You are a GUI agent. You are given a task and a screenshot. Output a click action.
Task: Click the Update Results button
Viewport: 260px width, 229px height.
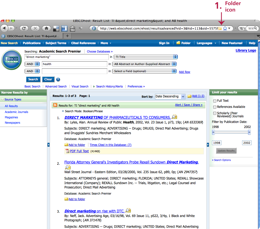(226, 151)
